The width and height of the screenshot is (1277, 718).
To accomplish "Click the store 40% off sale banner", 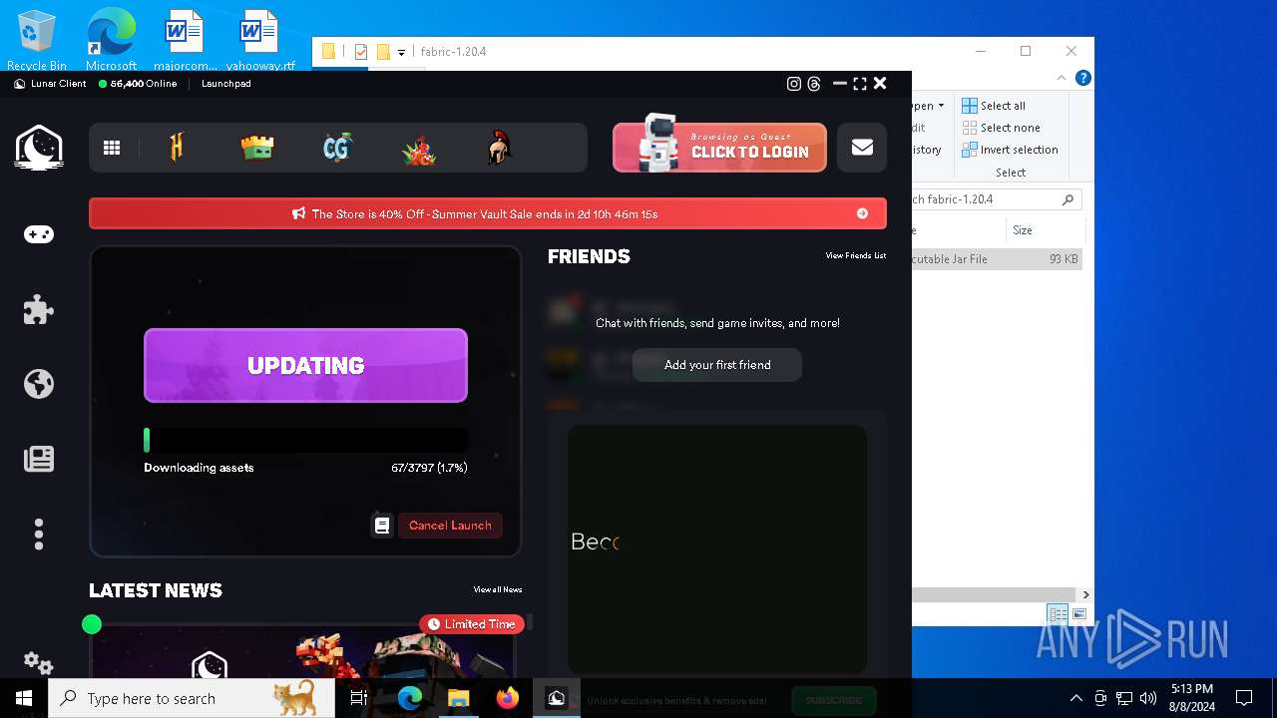I will (488, 213).
